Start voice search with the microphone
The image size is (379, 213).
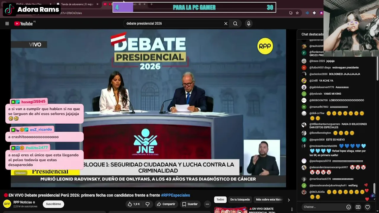(x=249, y=24)
